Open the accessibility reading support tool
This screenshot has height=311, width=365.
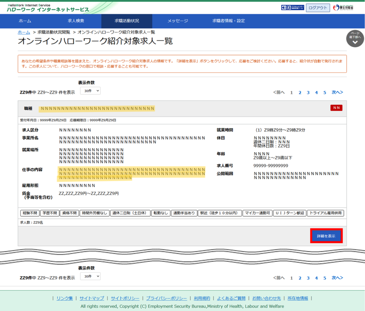(x=292, y=7)
